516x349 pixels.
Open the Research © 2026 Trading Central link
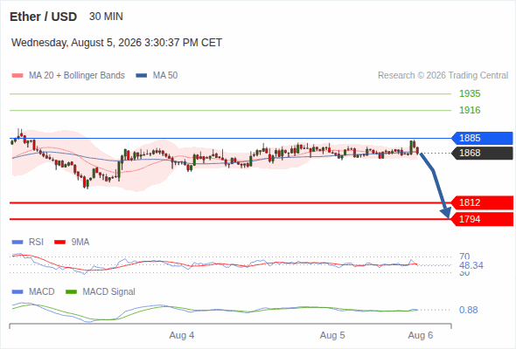[x=443, y=76]
